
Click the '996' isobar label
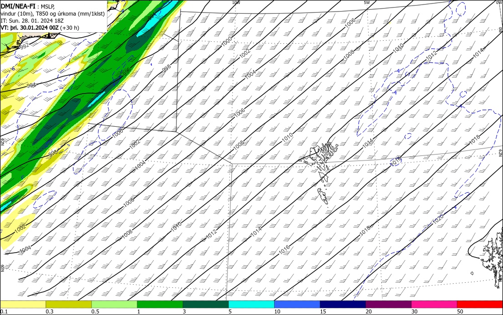click(x=126, y=71)
